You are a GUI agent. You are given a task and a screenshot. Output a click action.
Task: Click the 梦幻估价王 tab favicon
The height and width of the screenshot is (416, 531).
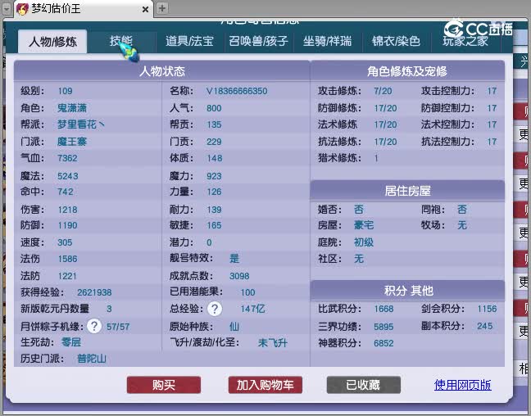point(22,9)
